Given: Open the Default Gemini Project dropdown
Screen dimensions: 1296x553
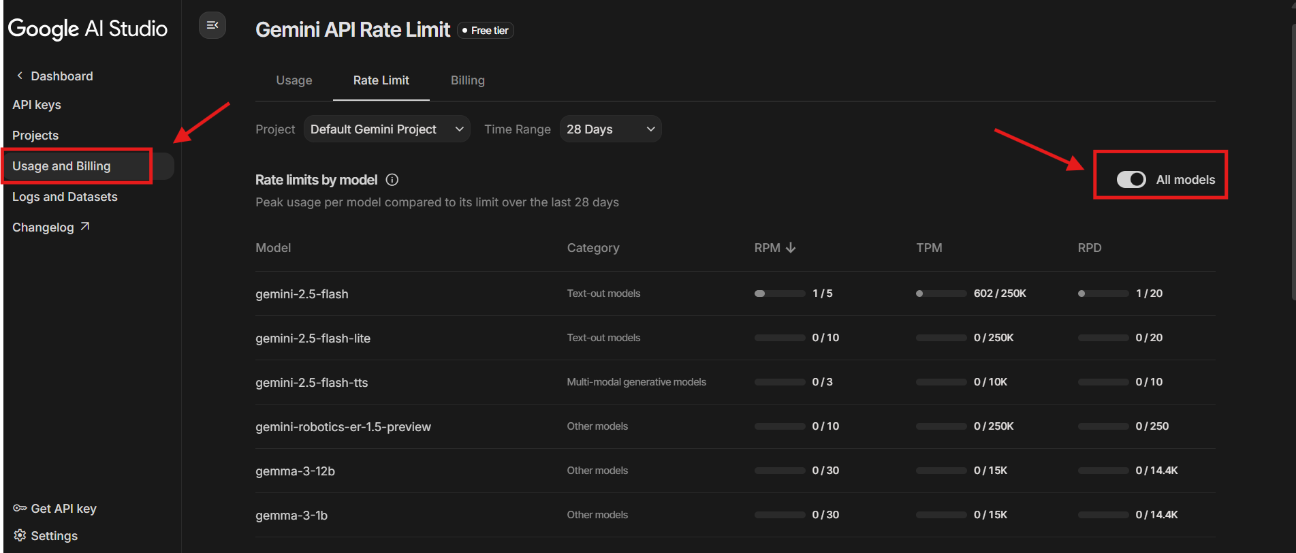Looking at the screenshot, I should (x=386, y=129).
